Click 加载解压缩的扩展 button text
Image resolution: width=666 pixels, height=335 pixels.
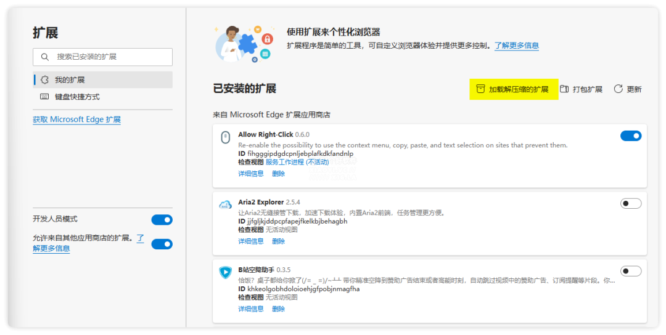pos(519,89)
